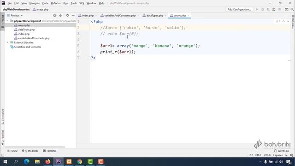This screenshot has width=295, height=166.
Task: Open Firefox from taskbar
Action: coord(48,162)
